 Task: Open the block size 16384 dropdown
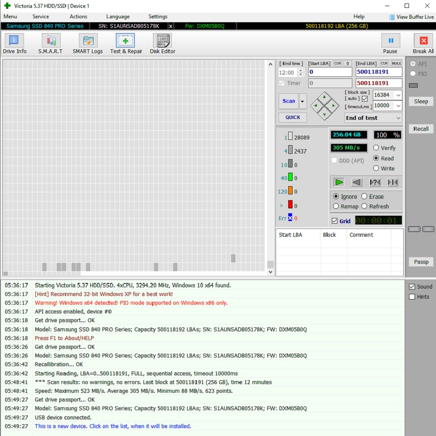[x=399, y=95]
